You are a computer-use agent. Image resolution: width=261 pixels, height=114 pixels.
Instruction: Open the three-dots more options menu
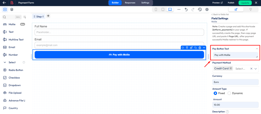coord(179,9)
